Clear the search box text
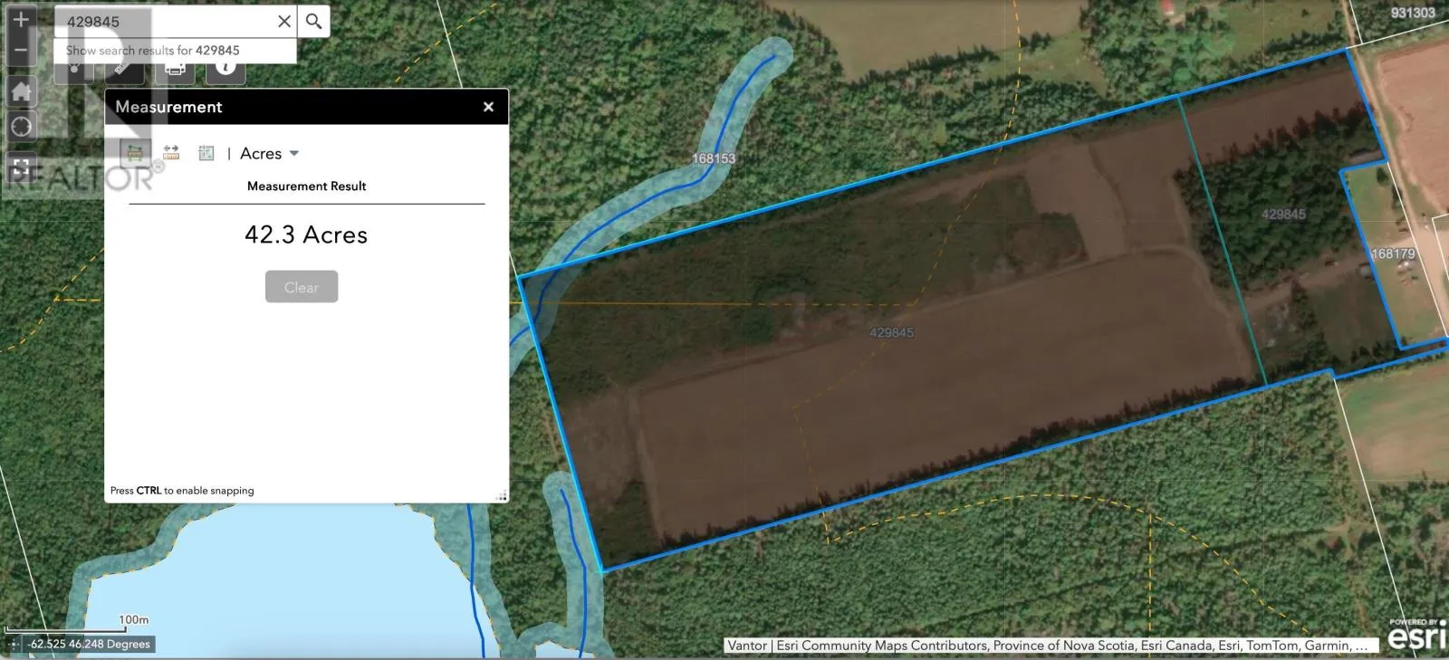 [x=284, y=21]
